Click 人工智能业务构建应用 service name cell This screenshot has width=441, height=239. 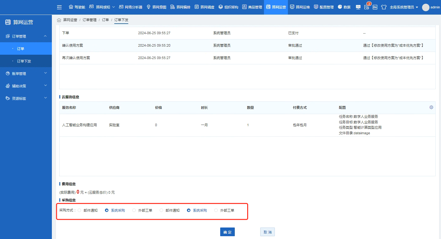pyautogui.click(x=80, y=125)
